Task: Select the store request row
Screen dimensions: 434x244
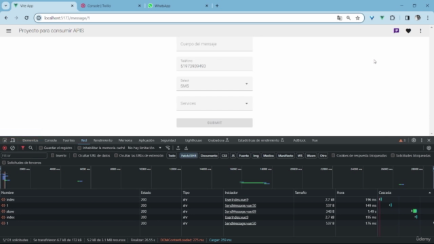Action: 189,211
